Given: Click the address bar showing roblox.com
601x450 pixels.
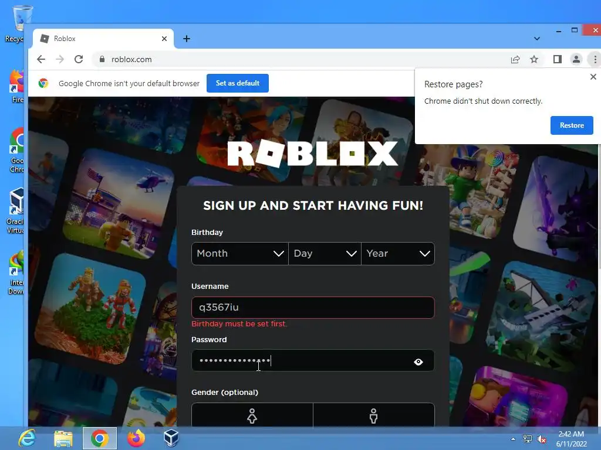Looking at the screenshot, I should tap(299, 59).
